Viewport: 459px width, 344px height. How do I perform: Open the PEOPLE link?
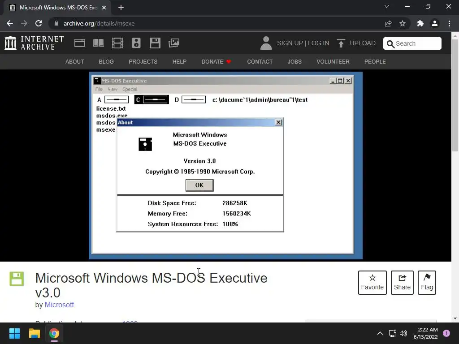point(375,62)
